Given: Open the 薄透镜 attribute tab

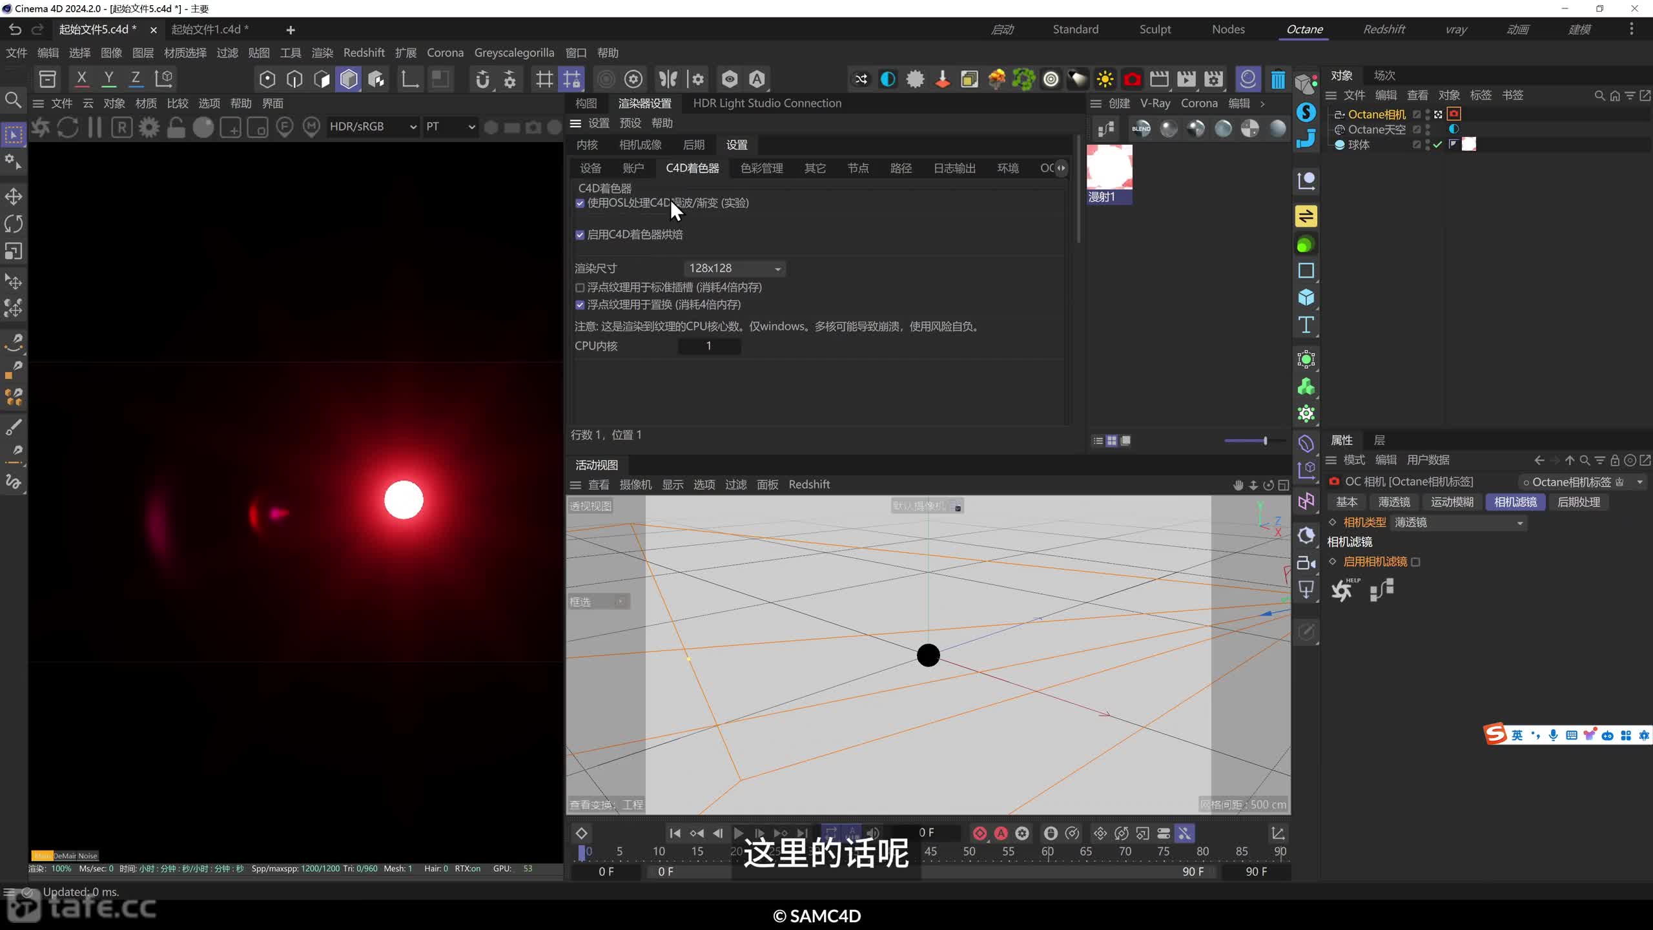Looking at the screenshot, I should (1394, 502).
